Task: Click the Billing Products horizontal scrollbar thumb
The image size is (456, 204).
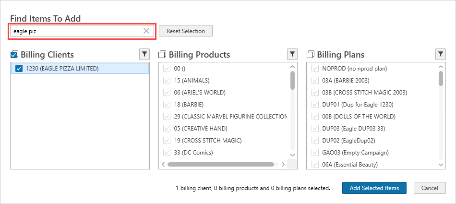Action: (x=221, y=165)
